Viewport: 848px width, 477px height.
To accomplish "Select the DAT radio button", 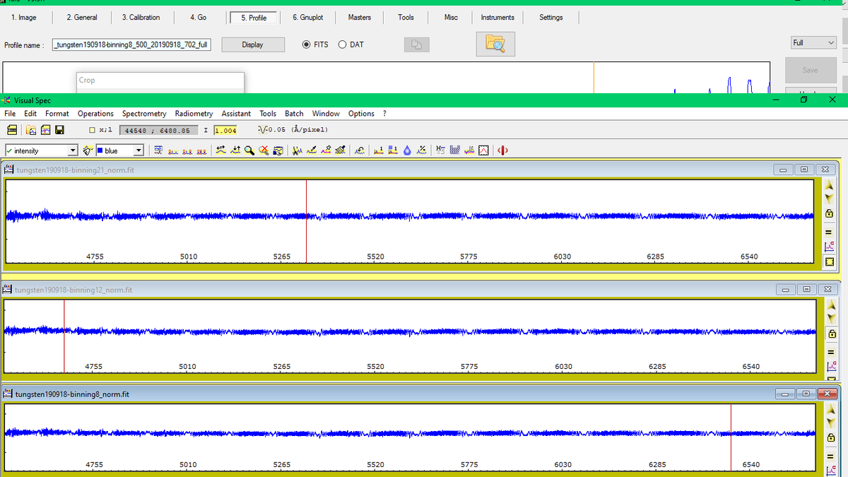I will [x=341, y=44].
